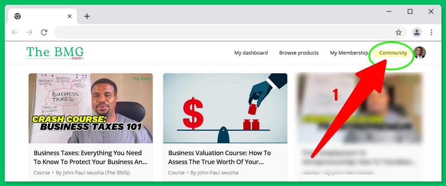Open Business Taxes 101 course thumbnail
The height and width of the screenshot is (186, 446).
[90, 108]
